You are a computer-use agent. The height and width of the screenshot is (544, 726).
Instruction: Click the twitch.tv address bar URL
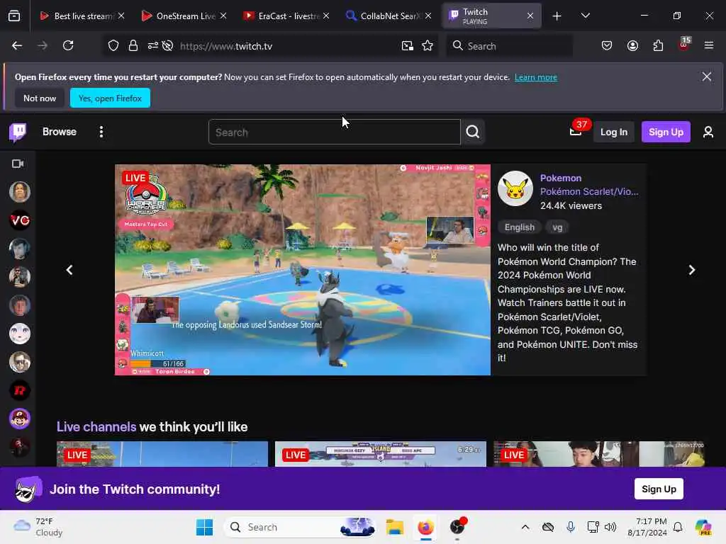[x=226, y=46]
